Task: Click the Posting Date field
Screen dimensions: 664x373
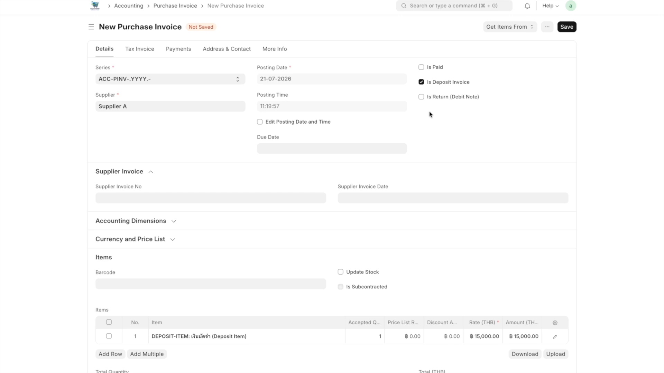Action: click(332, 79)
